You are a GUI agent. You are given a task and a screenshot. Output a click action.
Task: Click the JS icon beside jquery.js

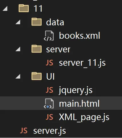(x=49, y=90)
